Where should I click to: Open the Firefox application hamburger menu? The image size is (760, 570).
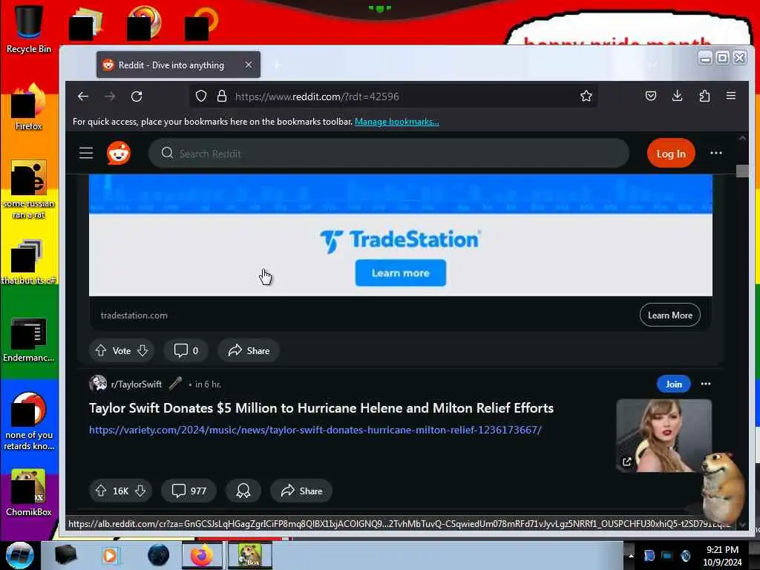[x=731, y=96]
